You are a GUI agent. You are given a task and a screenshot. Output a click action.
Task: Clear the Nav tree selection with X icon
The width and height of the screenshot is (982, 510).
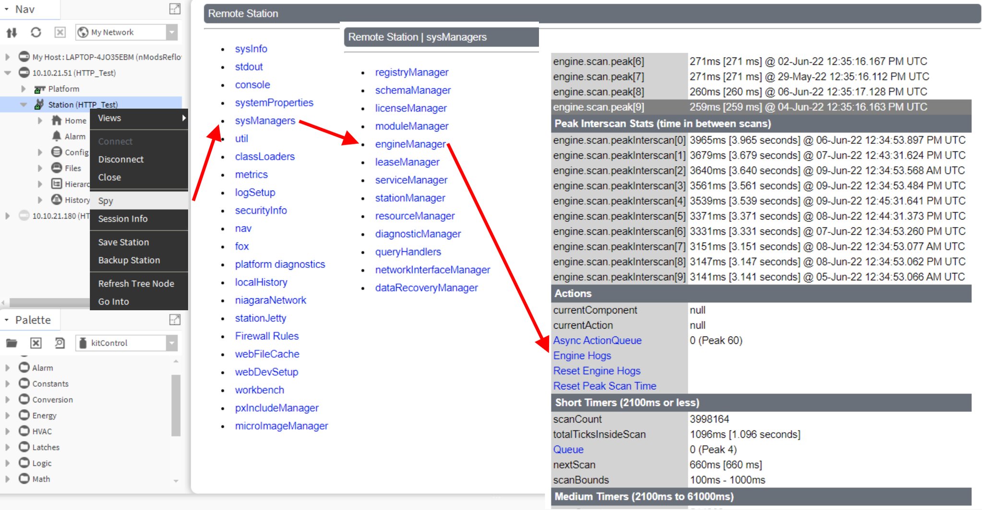60,32
